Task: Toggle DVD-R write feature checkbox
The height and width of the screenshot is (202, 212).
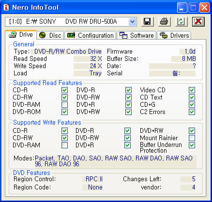Action: click(x=127, y=130)
